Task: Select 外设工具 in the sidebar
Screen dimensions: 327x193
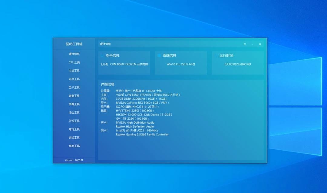Action: pos(74,121)
